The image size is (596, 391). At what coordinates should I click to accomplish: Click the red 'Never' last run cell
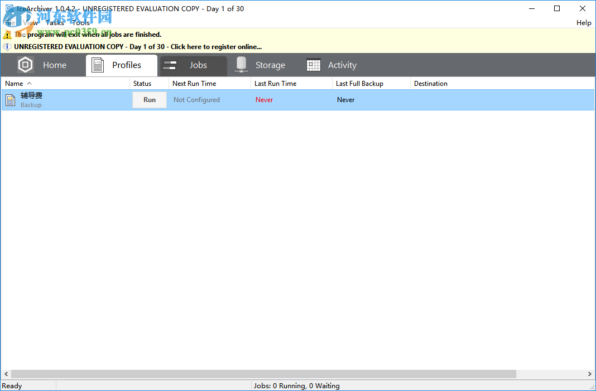[264, 99]
